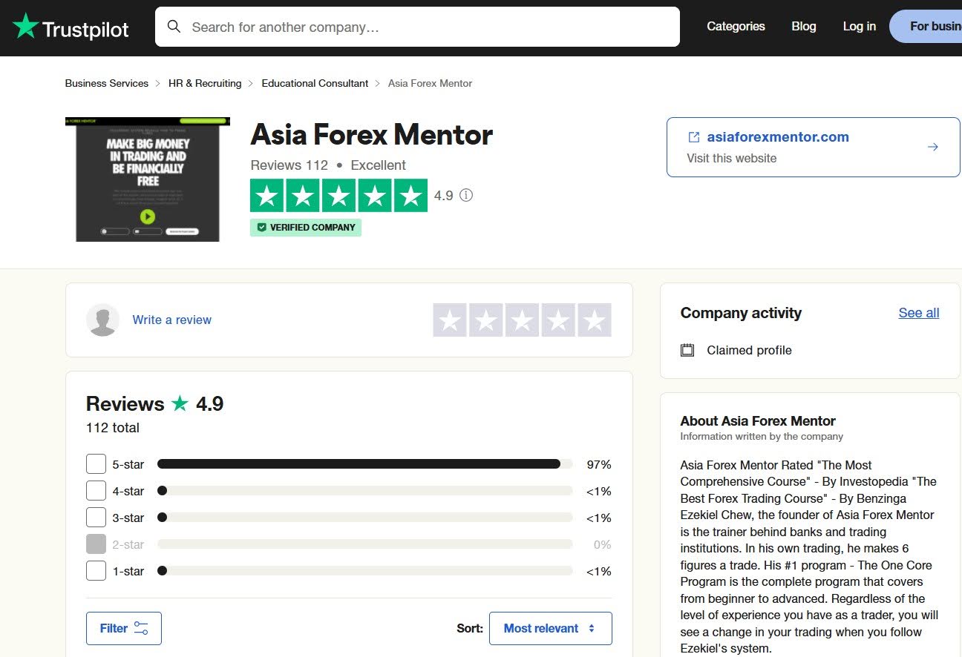Image resolution: width=962 pixels, height=657 pixels.
Task: Check the 1-star filter checkbox
Action: (x=96, y=571)
